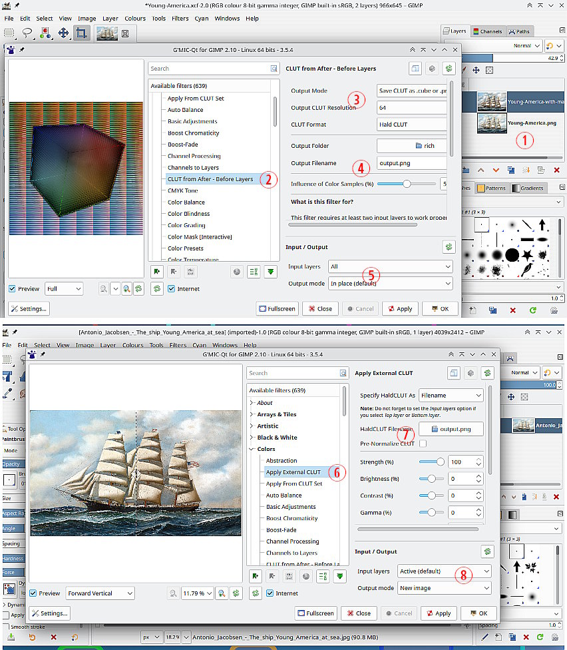
Task: Uncheck Preview in the lower G'MIC dialog
Action: click(32, 593)
